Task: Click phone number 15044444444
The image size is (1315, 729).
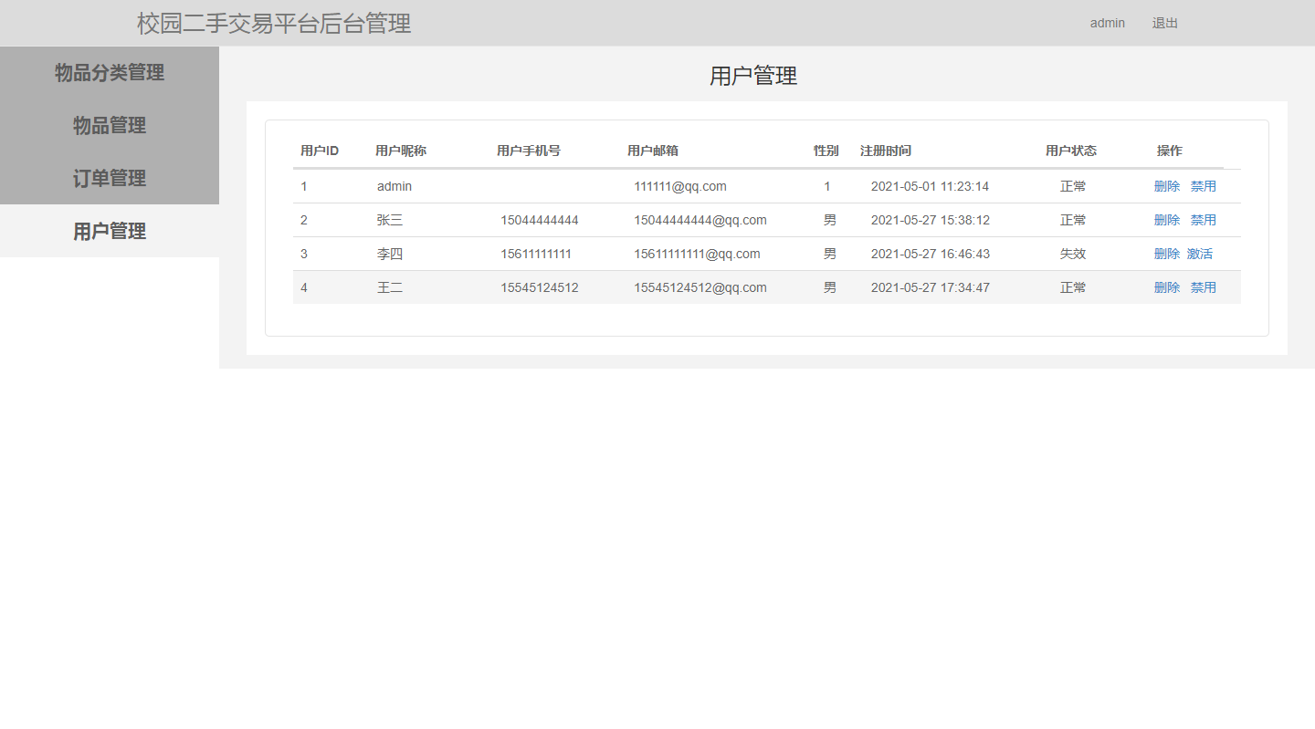Action: (540, 220)
